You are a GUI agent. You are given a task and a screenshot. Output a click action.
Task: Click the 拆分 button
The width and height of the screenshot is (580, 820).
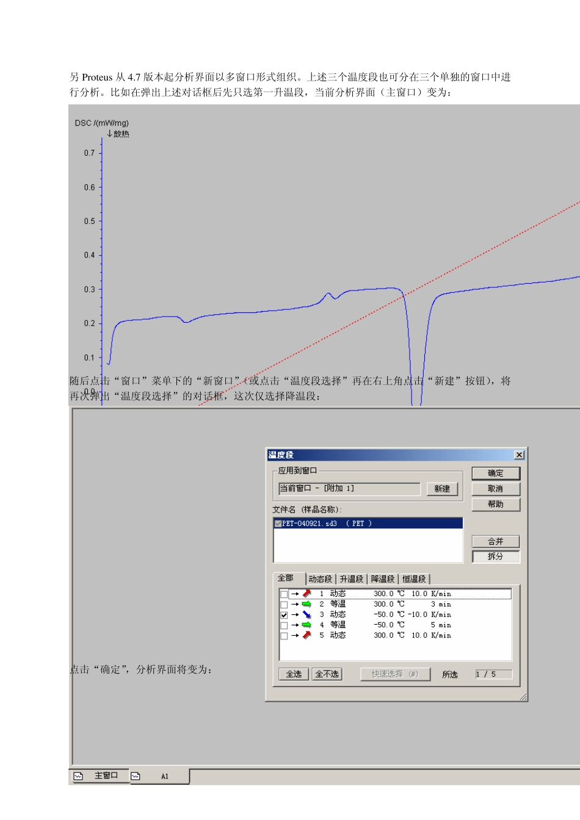point(496,556)
